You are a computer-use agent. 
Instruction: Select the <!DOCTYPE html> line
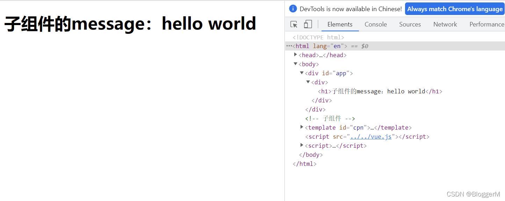[318, 37]
